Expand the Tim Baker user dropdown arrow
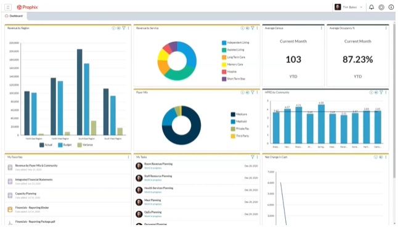This screenshot has height=230, width=398. coord(361,7)
